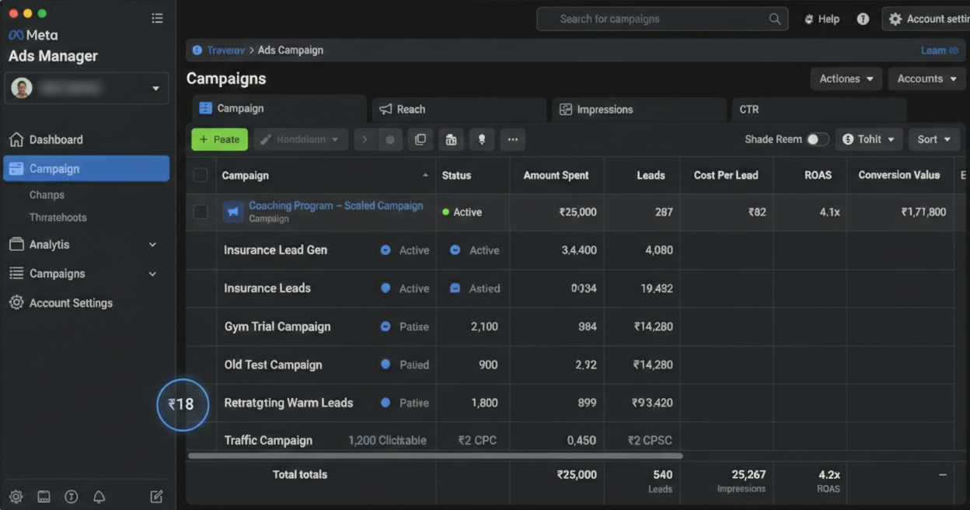Open the Actiones dropdown
This screenshot has width=970, height=510.
click(x=846, y=79)
